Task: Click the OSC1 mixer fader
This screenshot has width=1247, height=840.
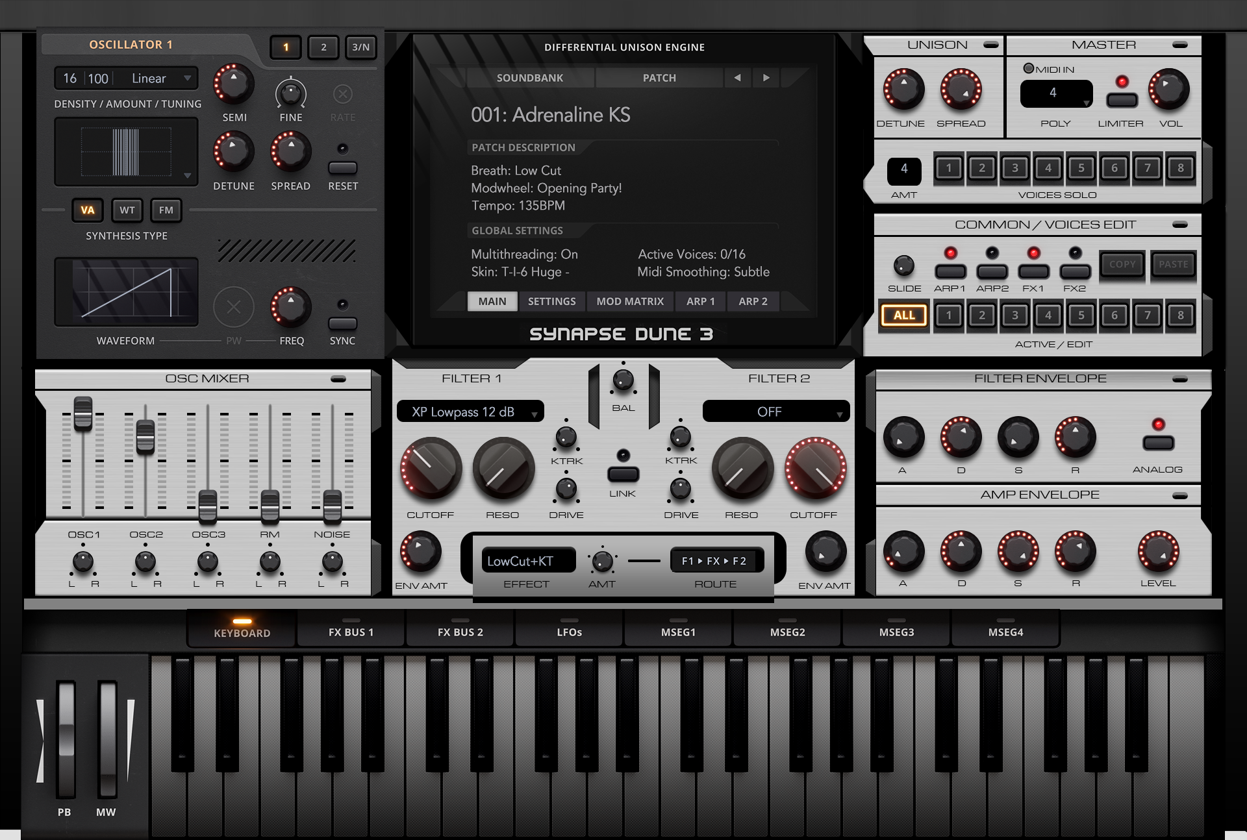Action: pyautogui.click(x=82, y=413)
